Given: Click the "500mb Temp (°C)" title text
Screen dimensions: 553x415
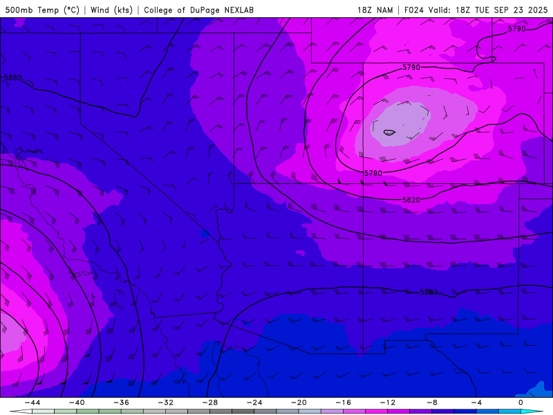Looking at the screenshot, I should (42, 10).
